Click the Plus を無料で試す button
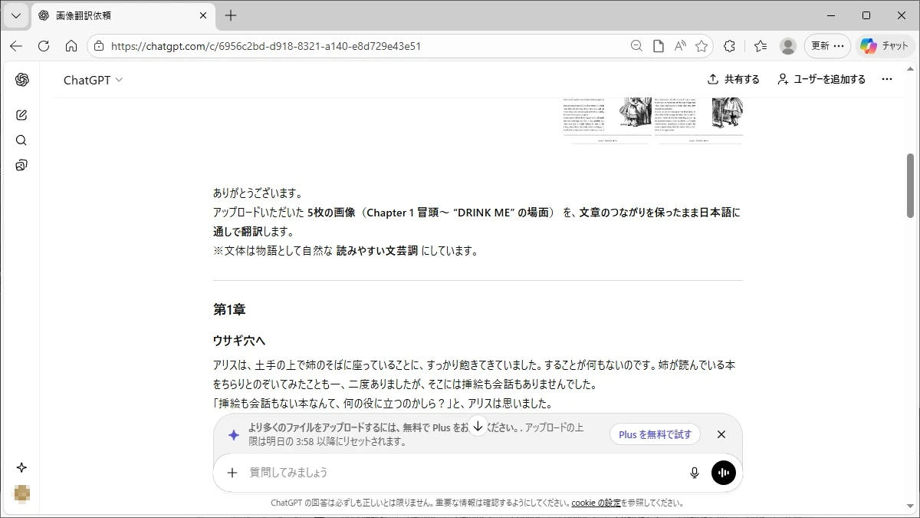This screenshot has height=518, width=920. click(655, 434)
